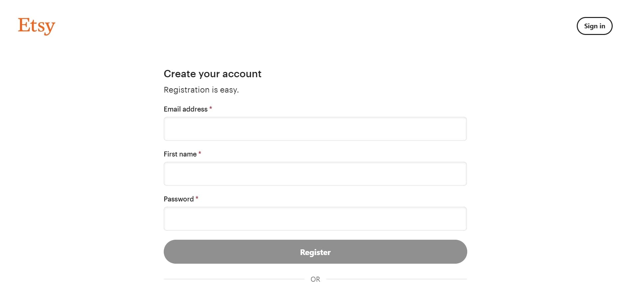
Task: Click the "Registration is easy." subtitle text
Action: [x=201, y=90]
